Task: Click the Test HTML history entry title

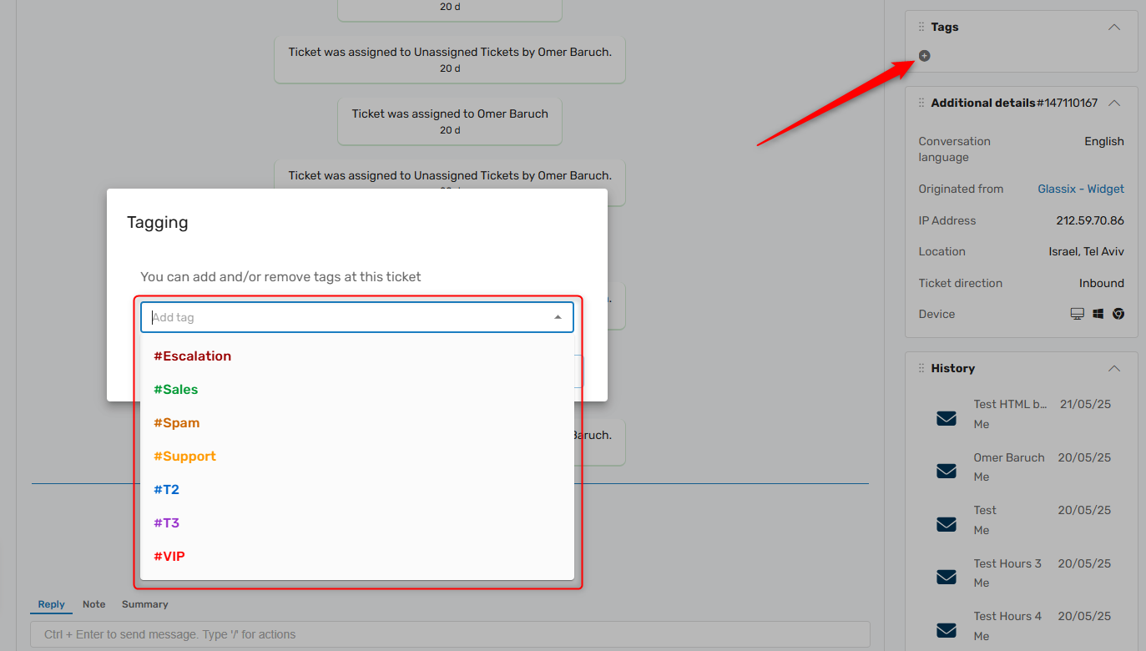Action: [x=1010, y=404]
